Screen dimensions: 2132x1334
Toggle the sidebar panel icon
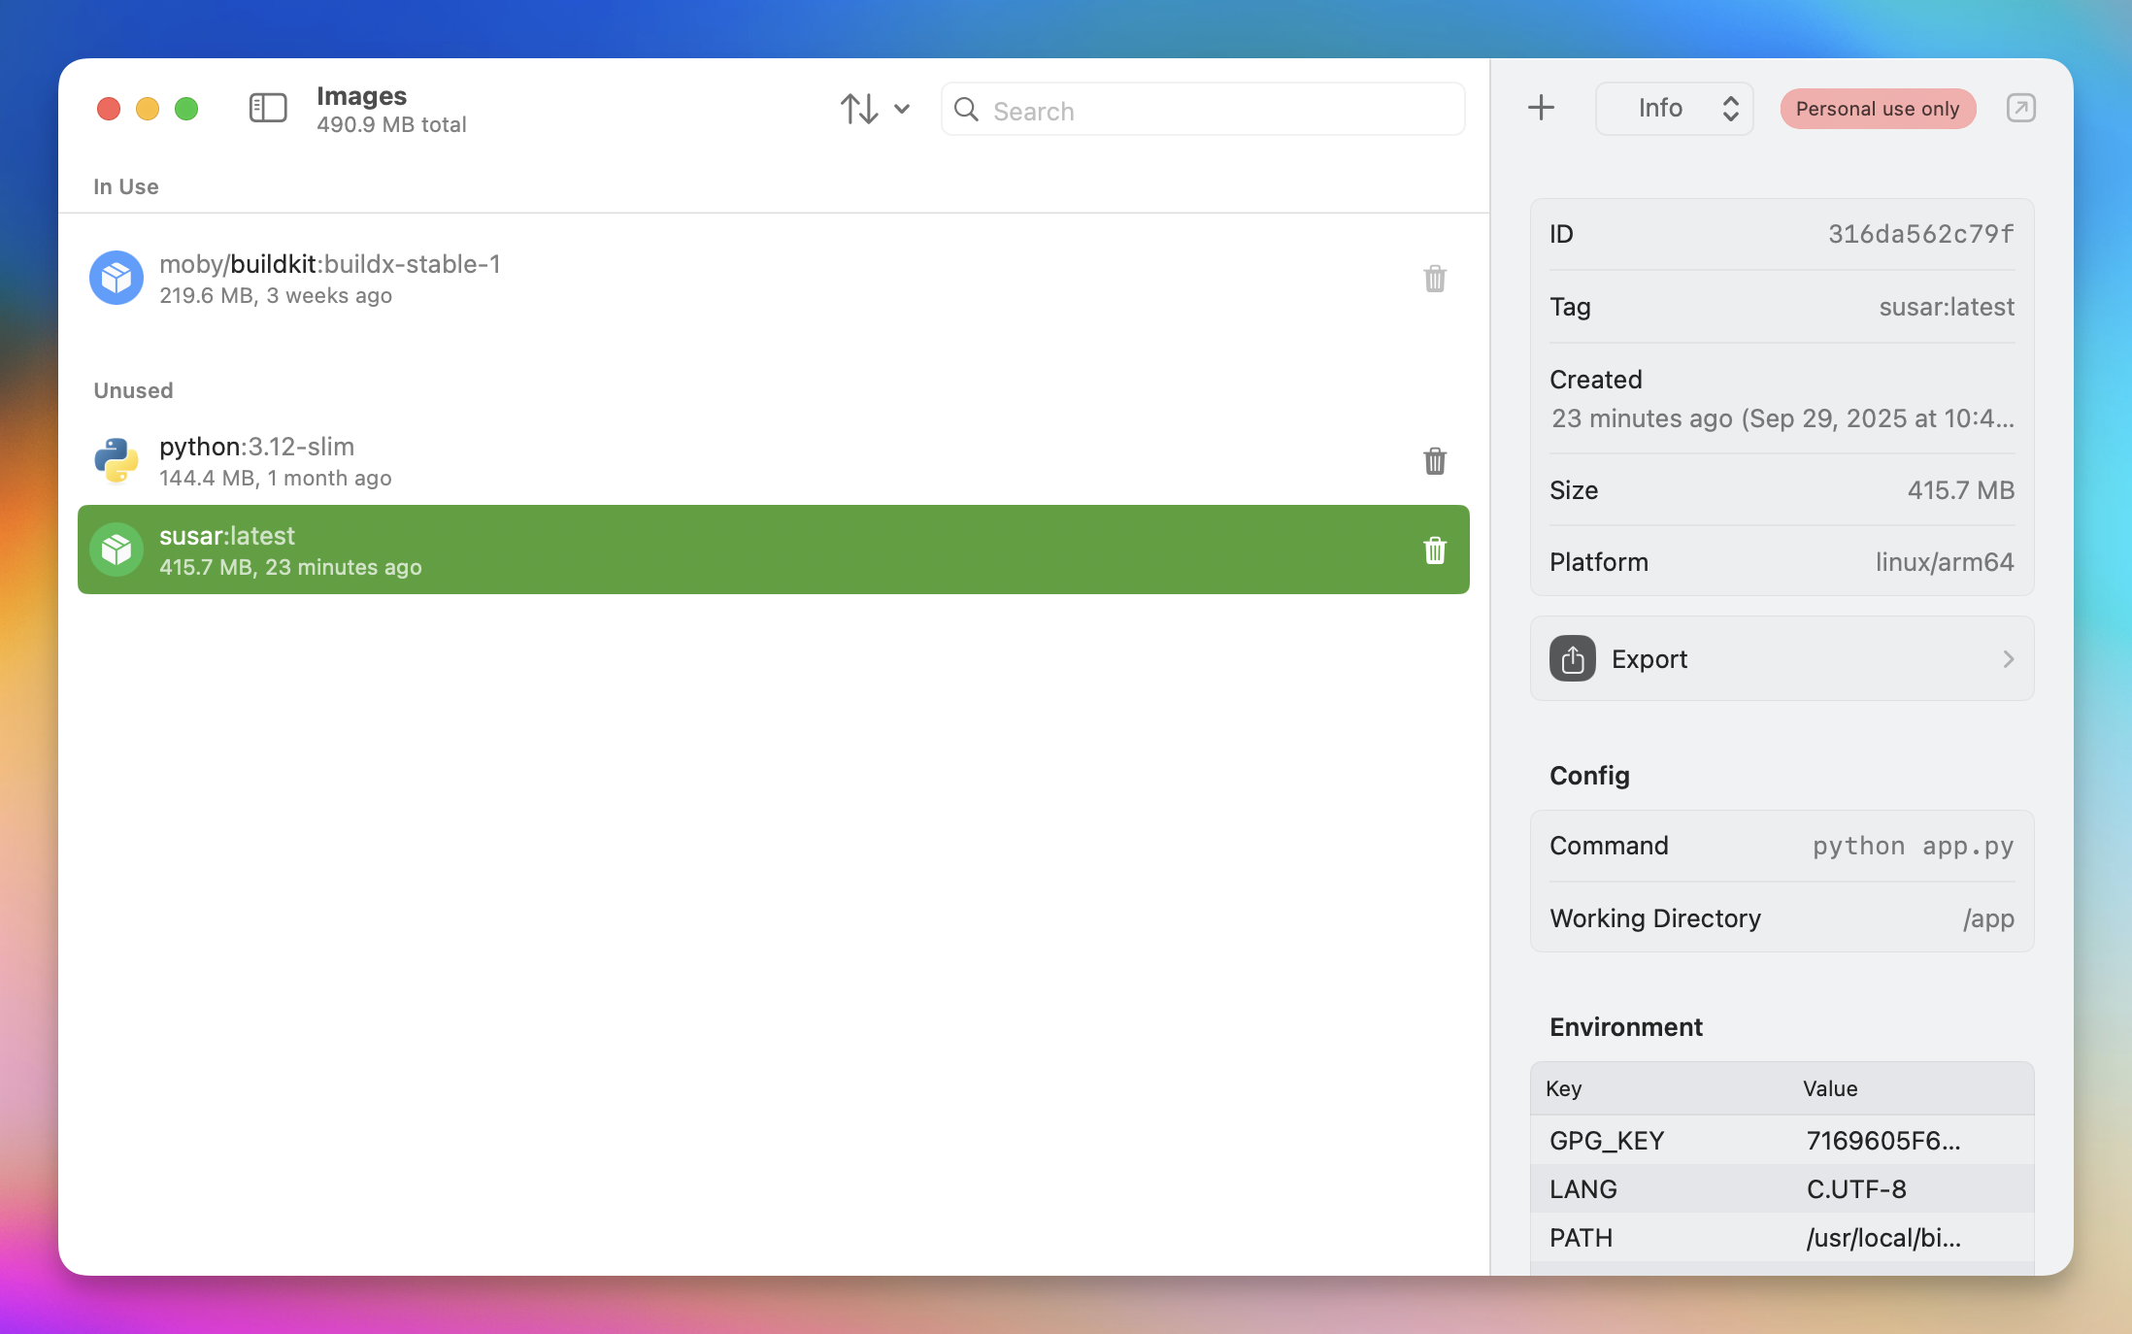[x=268, y=108]
